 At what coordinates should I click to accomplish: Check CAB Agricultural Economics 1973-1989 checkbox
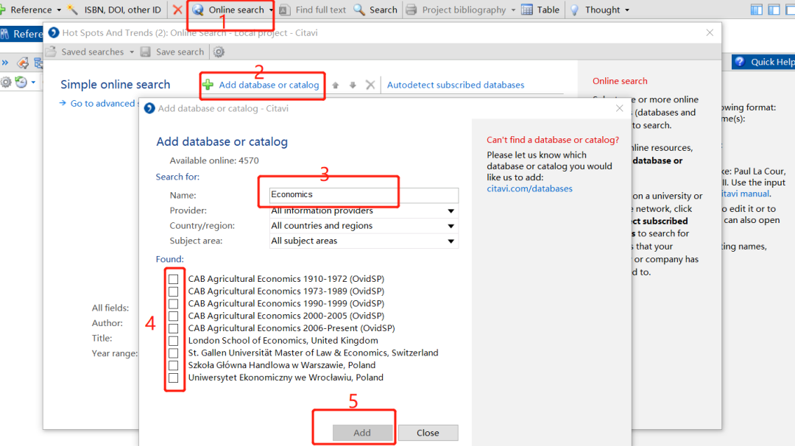point(174,291)
